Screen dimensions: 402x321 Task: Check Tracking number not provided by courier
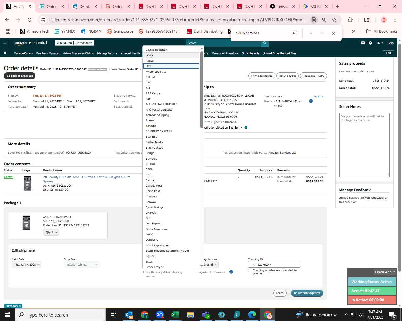[x=250, y=271]
